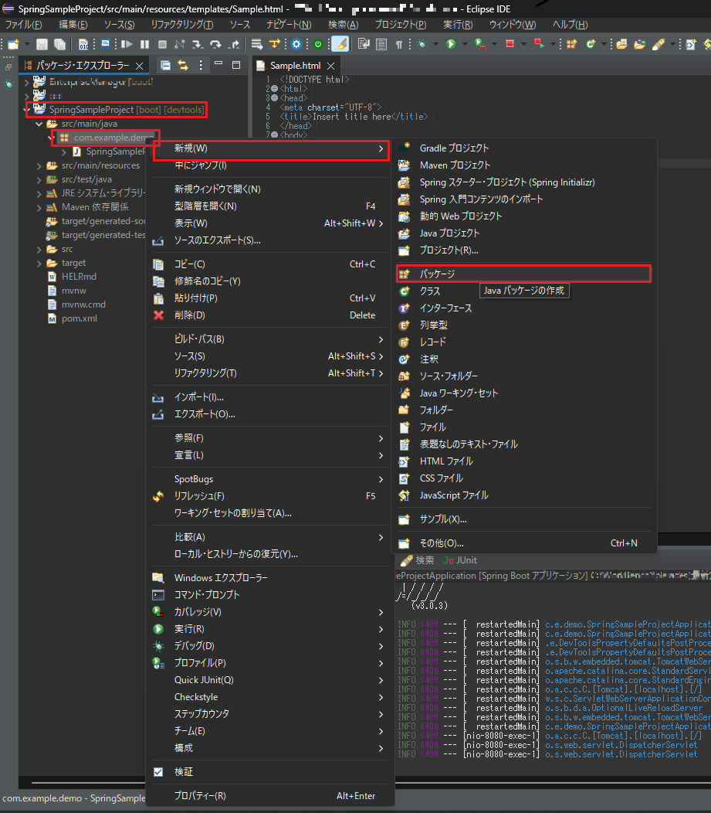Open the Debug button dropdown arrow
This screenshot has width=711, height=813.
pos(435,45)
